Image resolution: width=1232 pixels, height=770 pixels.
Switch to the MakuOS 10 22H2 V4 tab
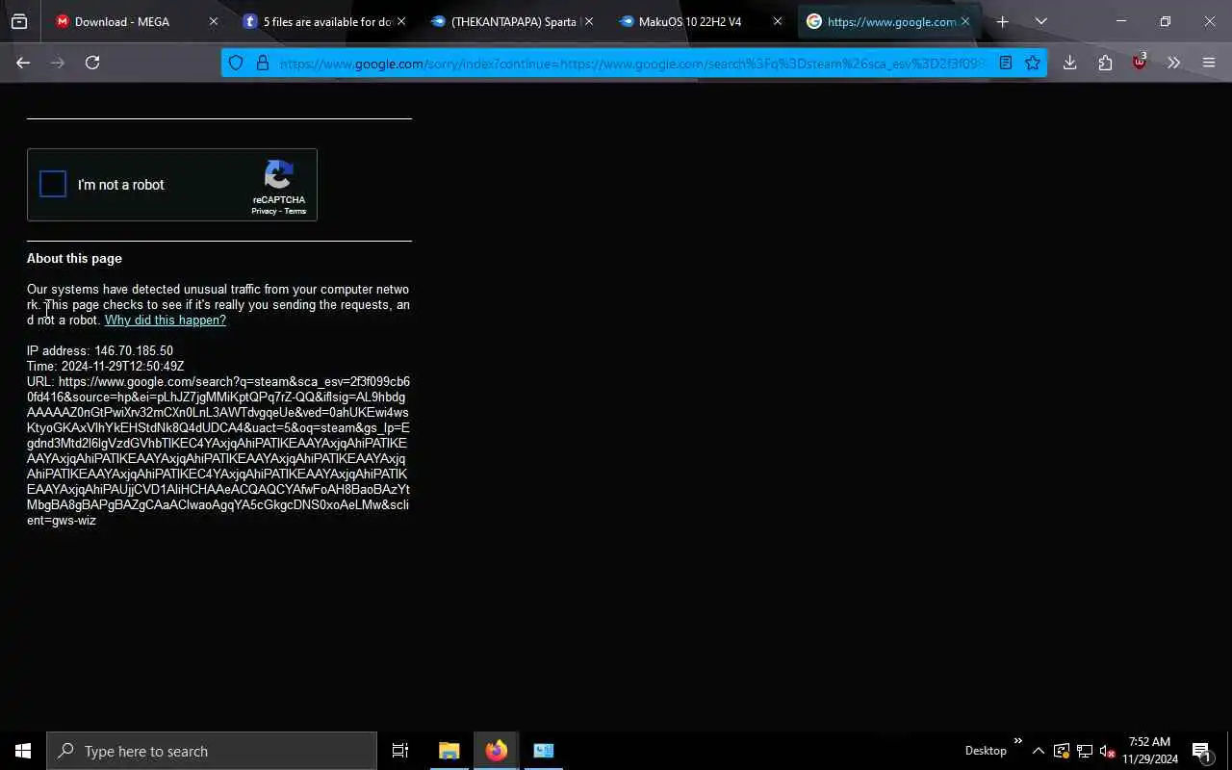point(699,21)
